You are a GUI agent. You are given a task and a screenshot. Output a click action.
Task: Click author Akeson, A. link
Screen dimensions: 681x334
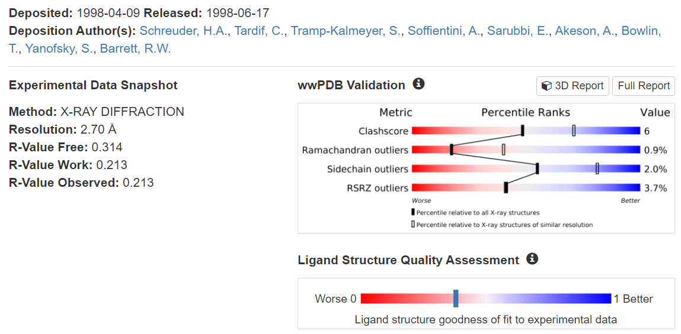point(584,31)
